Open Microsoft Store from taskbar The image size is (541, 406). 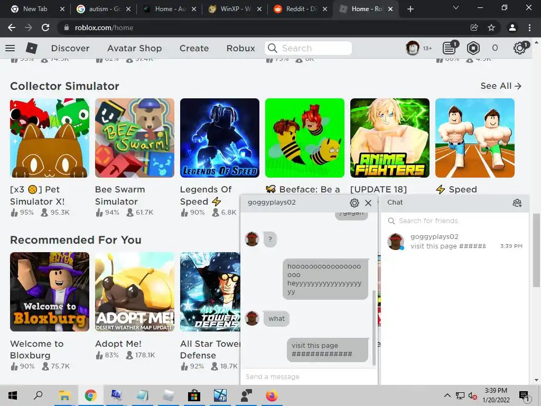click(x=194, y=395)
